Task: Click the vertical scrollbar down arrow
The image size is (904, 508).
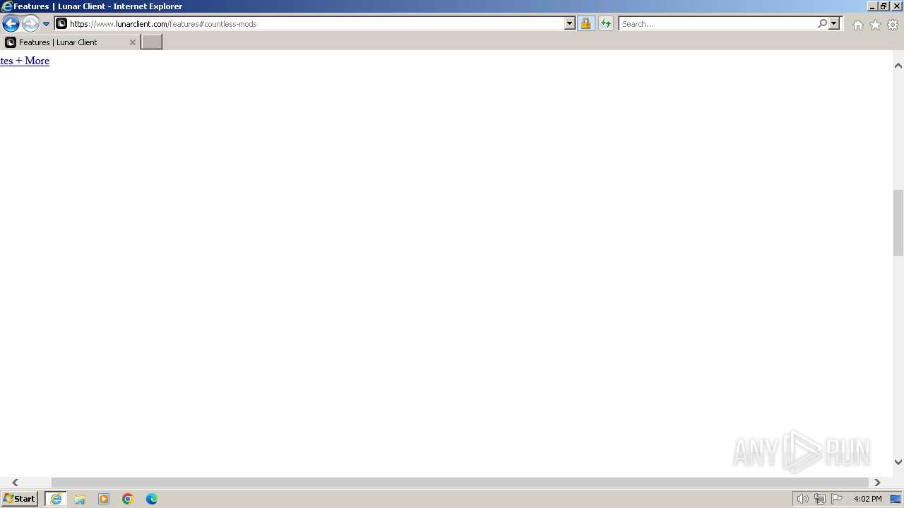Action: (898, 462)
